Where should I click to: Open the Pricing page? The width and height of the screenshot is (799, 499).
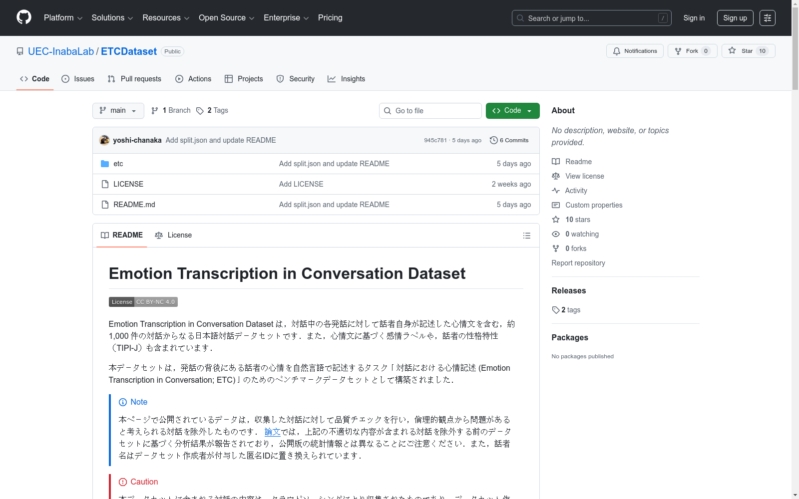330,18
